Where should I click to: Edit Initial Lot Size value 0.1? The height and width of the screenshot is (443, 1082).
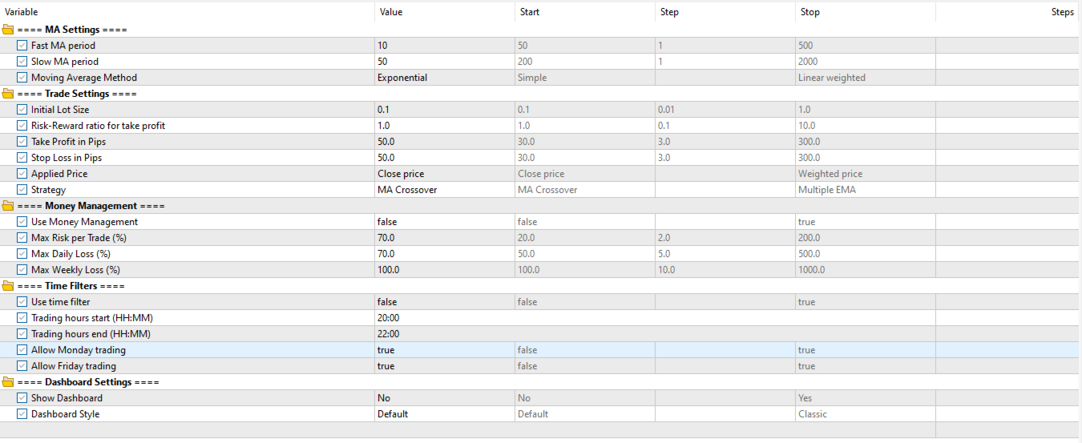pyautogui.click(x=443, y=110)
